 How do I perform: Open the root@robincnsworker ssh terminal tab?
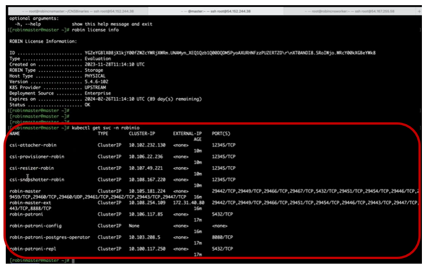coord(350,11)
